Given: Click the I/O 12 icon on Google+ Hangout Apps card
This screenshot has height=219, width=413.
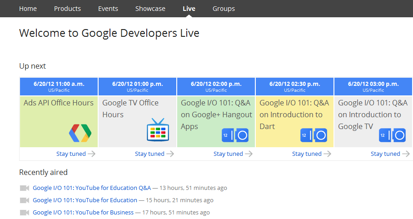Looking at the screenshot, I should click(x=235, y=135).
